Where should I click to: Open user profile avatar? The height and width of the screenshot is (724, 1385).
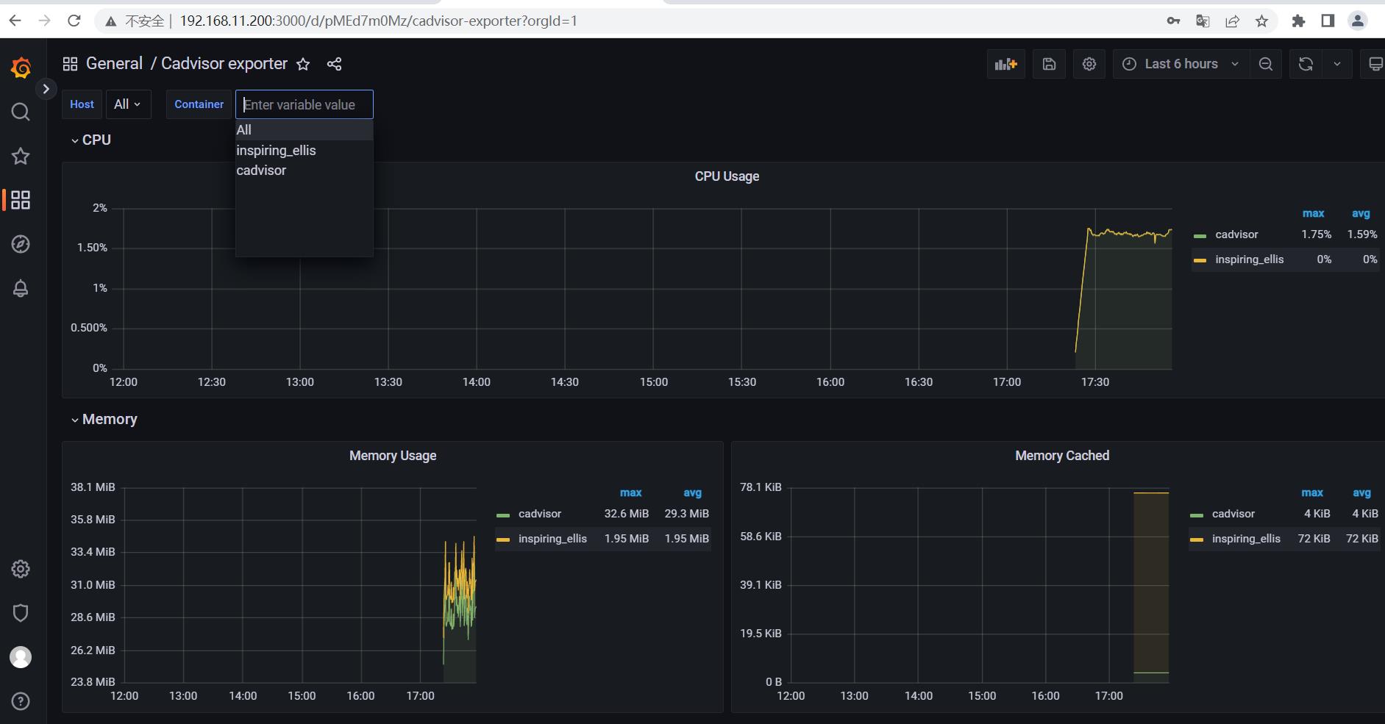pyautogui.click(x=21, y=657)
